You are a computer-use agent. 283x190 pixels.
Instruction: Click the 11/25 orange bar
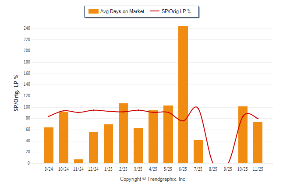pos(258,143)
